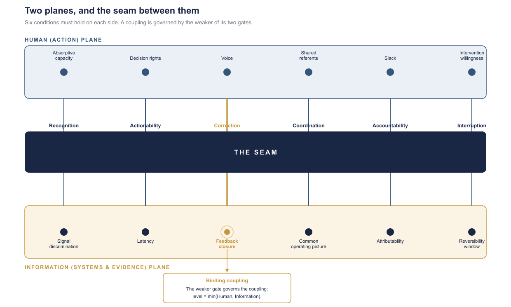Image resolution: width=511 pixels, height=307 pixels.
Task: Open the Binding coupling callout box
Action: click(227, 288)
